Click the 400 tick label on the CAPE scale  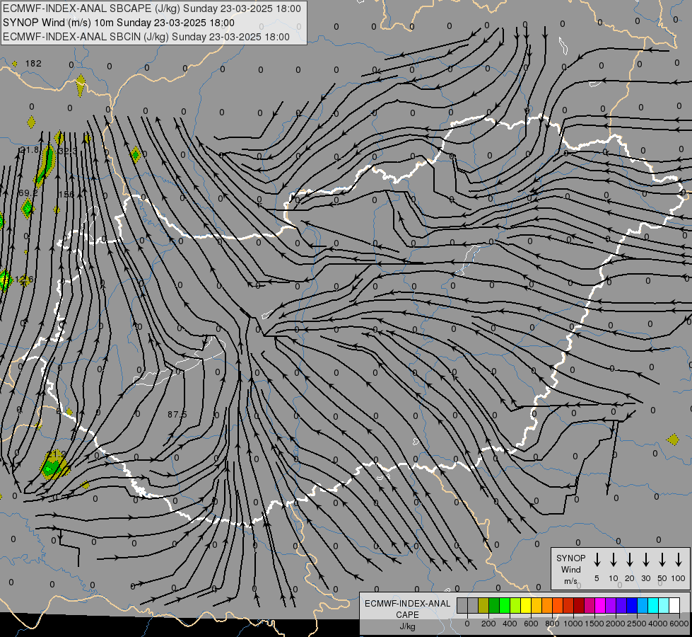tap(510, 624)
